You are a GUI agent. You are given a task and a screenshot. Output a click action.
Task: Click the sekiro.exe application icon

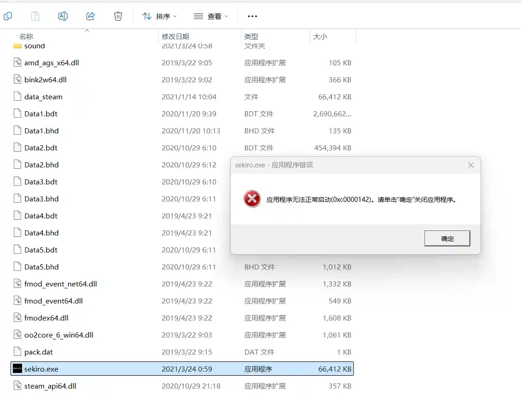tap(17, 368)
